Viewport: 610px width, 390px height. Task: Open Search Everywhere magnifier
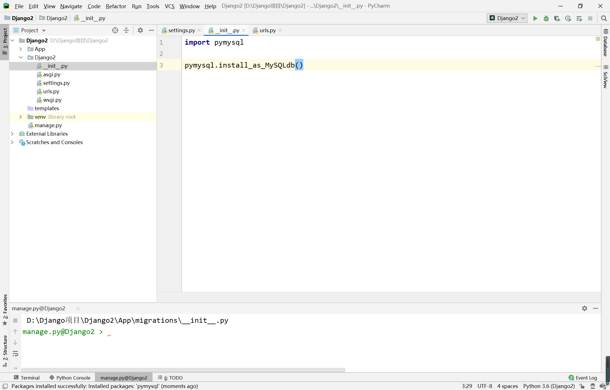point(604,18)
